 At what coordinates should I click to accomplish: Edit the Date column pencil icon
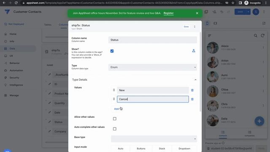click(50, 112)
